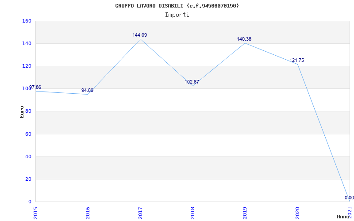Click the Anno x-axis title
Viewport: 354px width, 221px height.
pyautogui.click(x=343, y=217)
